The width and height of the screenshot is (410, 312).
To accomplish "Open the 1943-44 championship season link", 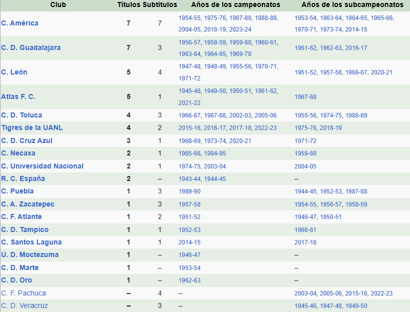I will tap(189, 178).
